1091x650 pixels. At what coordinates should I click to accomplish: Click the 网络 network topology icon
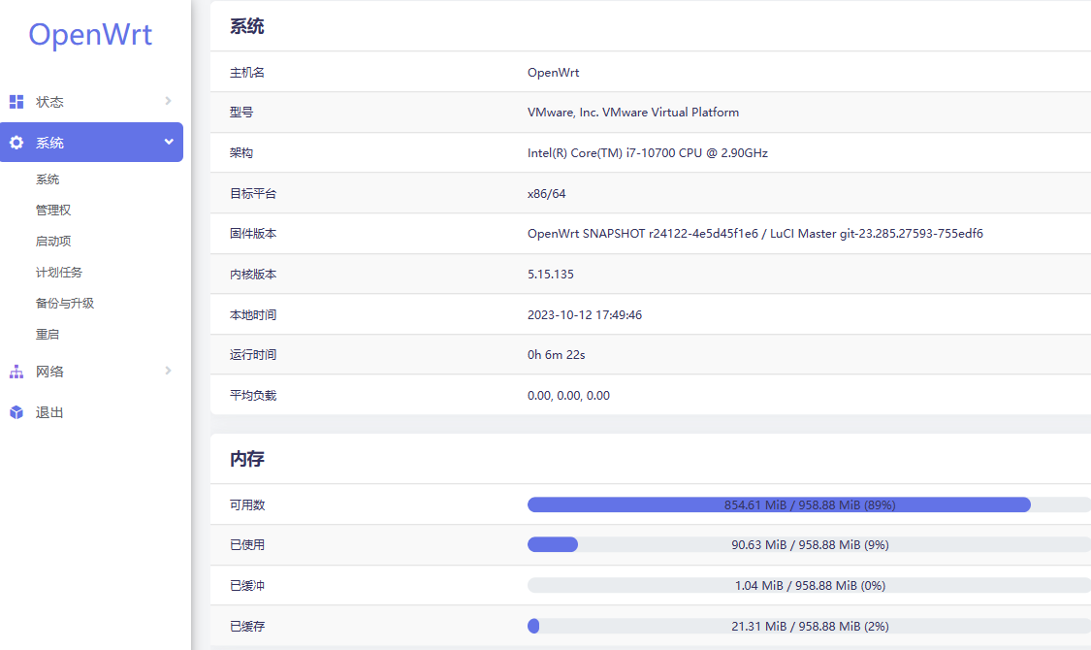tap(16, 372)
